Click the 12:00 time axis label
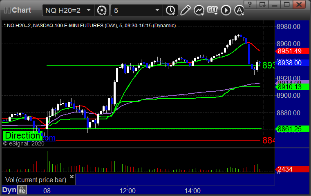 [x=128, y=191]
